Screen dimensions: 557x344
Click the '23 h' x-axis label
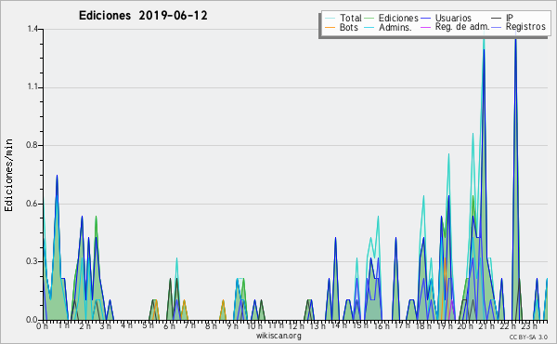tap(529, 326)
